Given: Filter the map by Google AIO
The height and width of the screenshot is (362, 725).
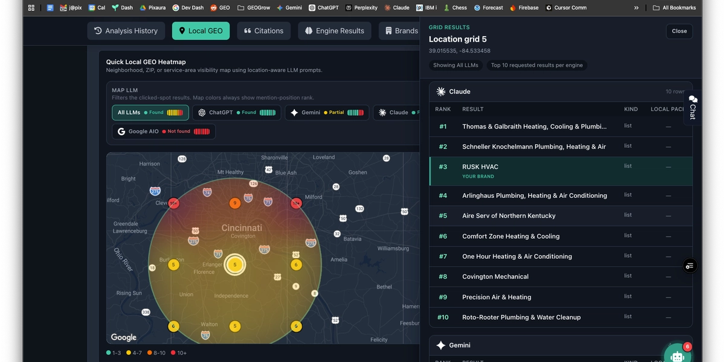Looking at the screenshot, I should (164, 131).
